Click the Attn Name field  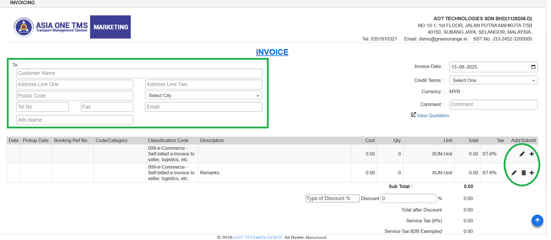coord(75,120)
